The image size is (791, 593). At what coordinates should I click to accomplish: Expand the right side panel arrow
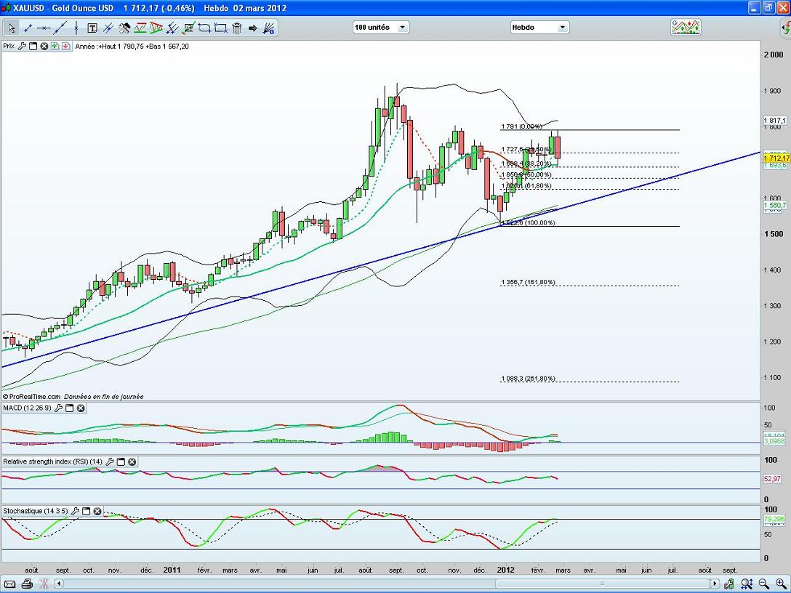(784, 29)
